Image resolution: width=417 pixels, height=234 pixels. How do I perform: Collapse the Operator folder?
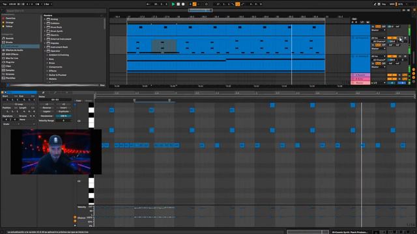(x=45, y=51)
